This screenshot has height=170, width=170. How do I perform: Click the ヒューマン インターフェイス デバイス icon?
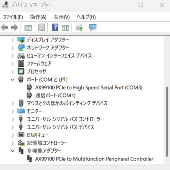click(x=21, y=56)
